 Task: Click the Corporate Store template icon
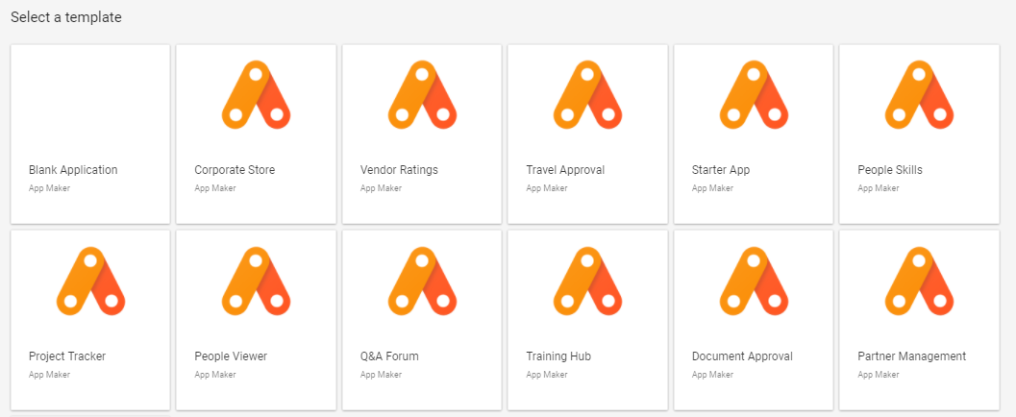click(x=256, y=96)
